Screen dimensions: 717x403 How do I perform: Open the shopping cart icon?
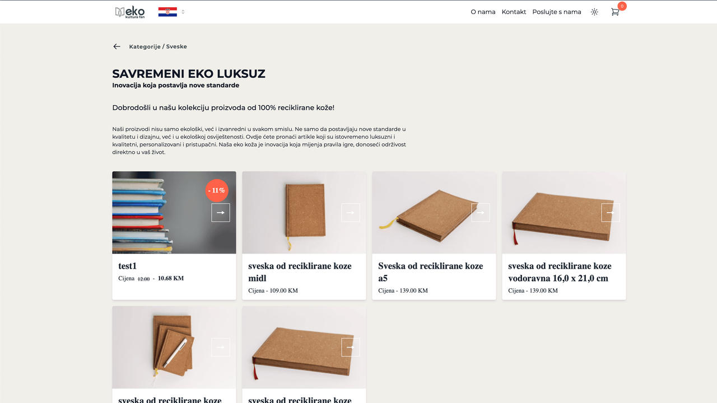click(x=615, y=12)
